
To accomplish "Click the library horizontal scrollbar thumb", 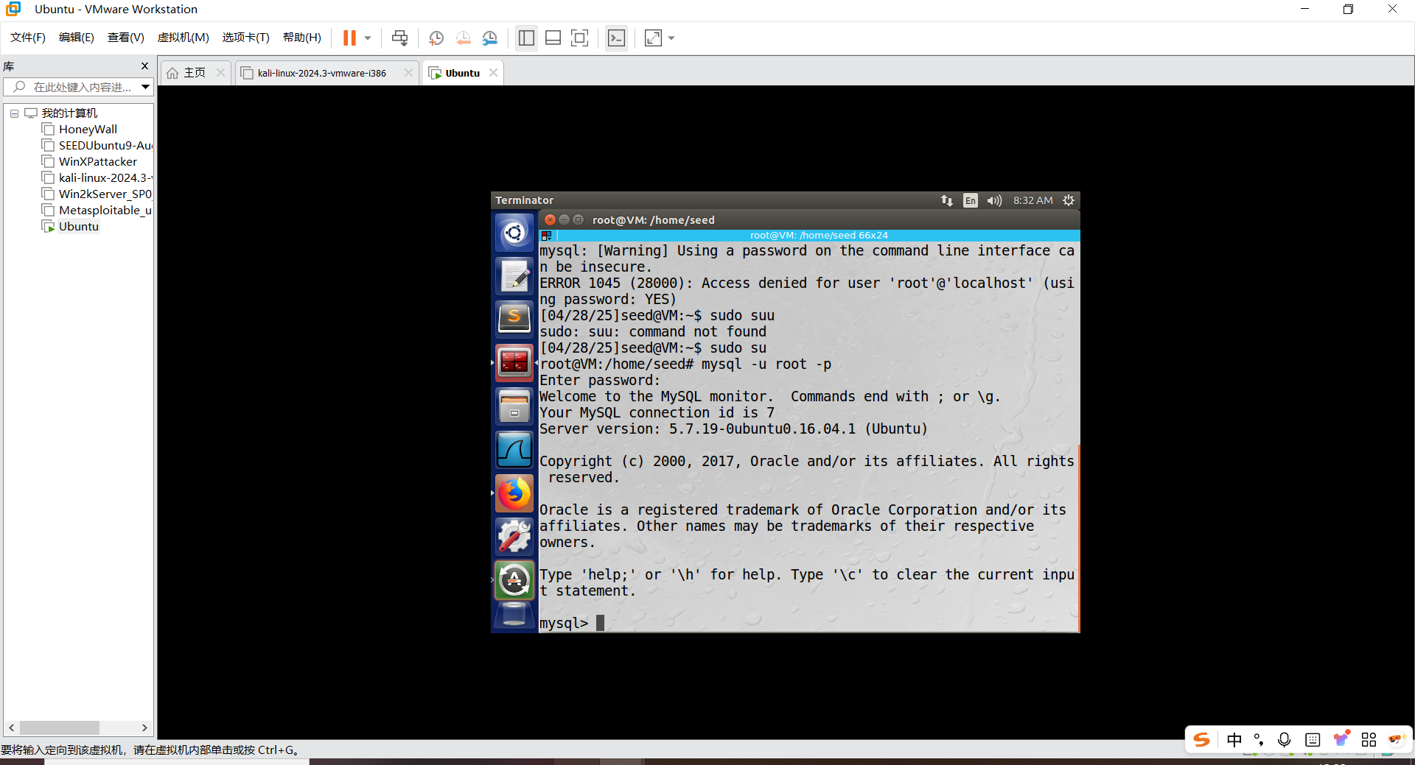I will pyautogui.click(x=60, y=727).
